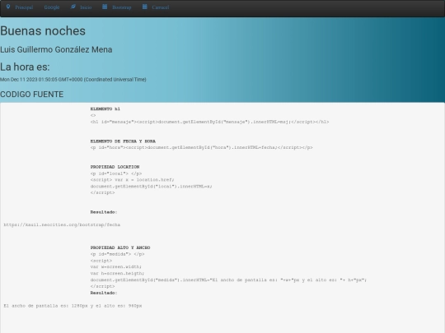
Task: Click the 'PROPIEDAD LOCATION' label
Action: pyautogui.click(x=115, y=167)
